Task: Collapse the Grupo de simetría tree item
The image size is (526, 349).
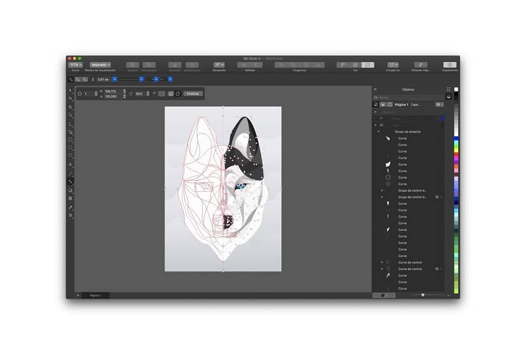Action: tap(379, 132)
